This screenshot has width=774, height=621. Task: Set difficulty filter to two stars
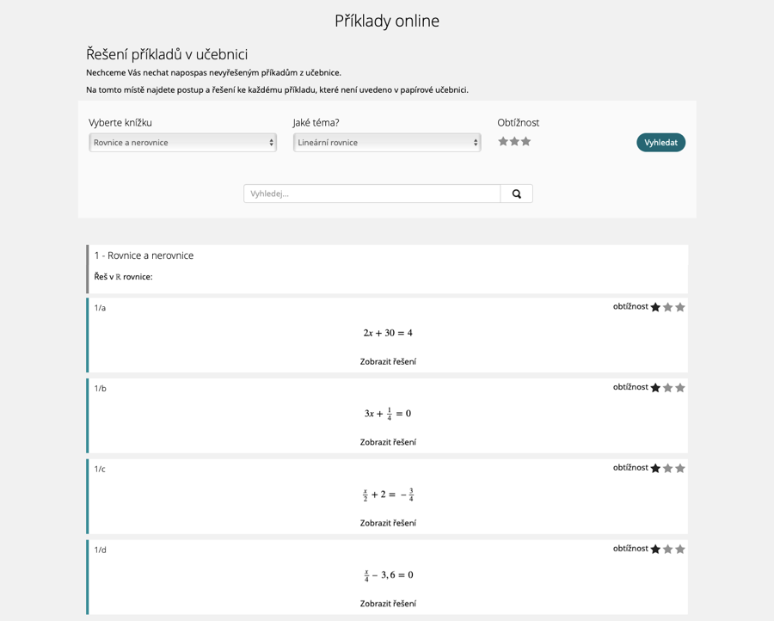514,142
